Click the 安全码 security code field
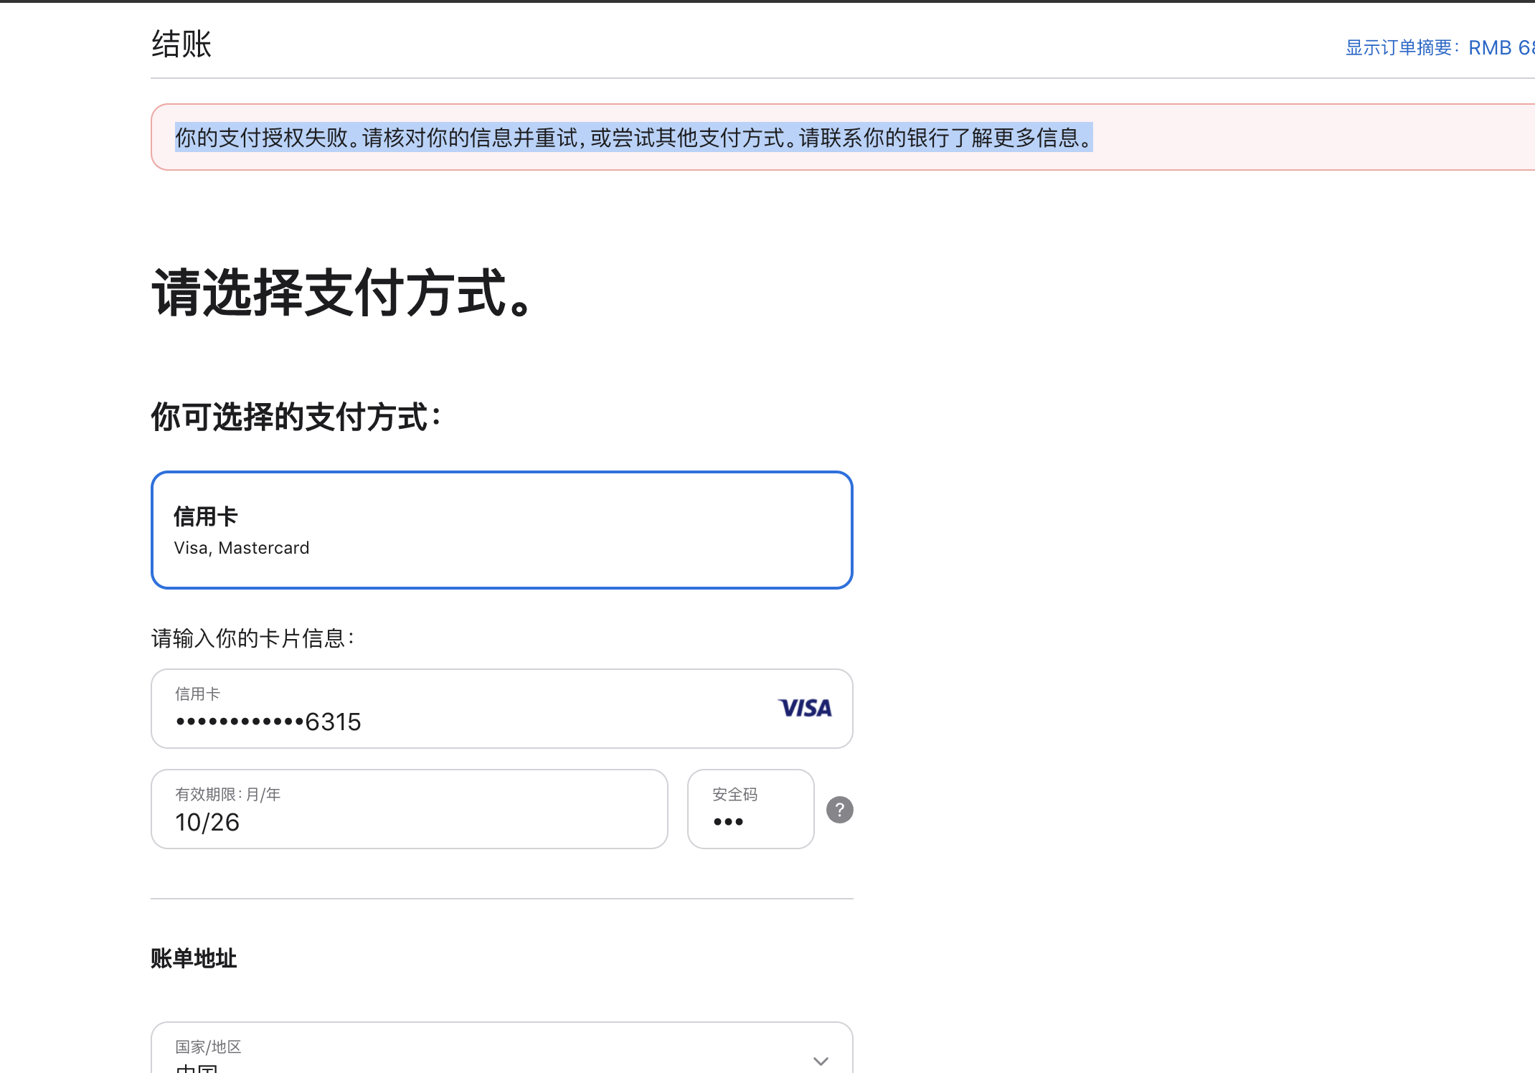This screenshot has height=1073, width=1535. pos(750,810)
